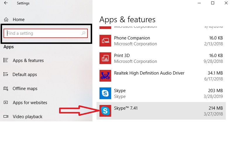Click the back arrow in Settings
The width and height of the screenshot is (251, 162).
pyautogui.click(x=6, y=3)
